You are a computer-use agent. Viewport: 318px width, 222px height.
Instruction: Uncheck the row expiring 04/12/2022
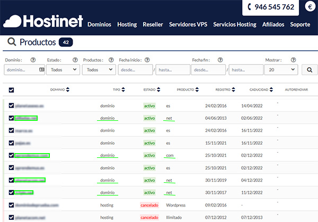pos(11,180)
